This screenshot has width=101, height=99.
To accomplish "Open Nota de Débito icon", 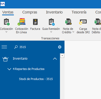I will click(x=98, y=22).
